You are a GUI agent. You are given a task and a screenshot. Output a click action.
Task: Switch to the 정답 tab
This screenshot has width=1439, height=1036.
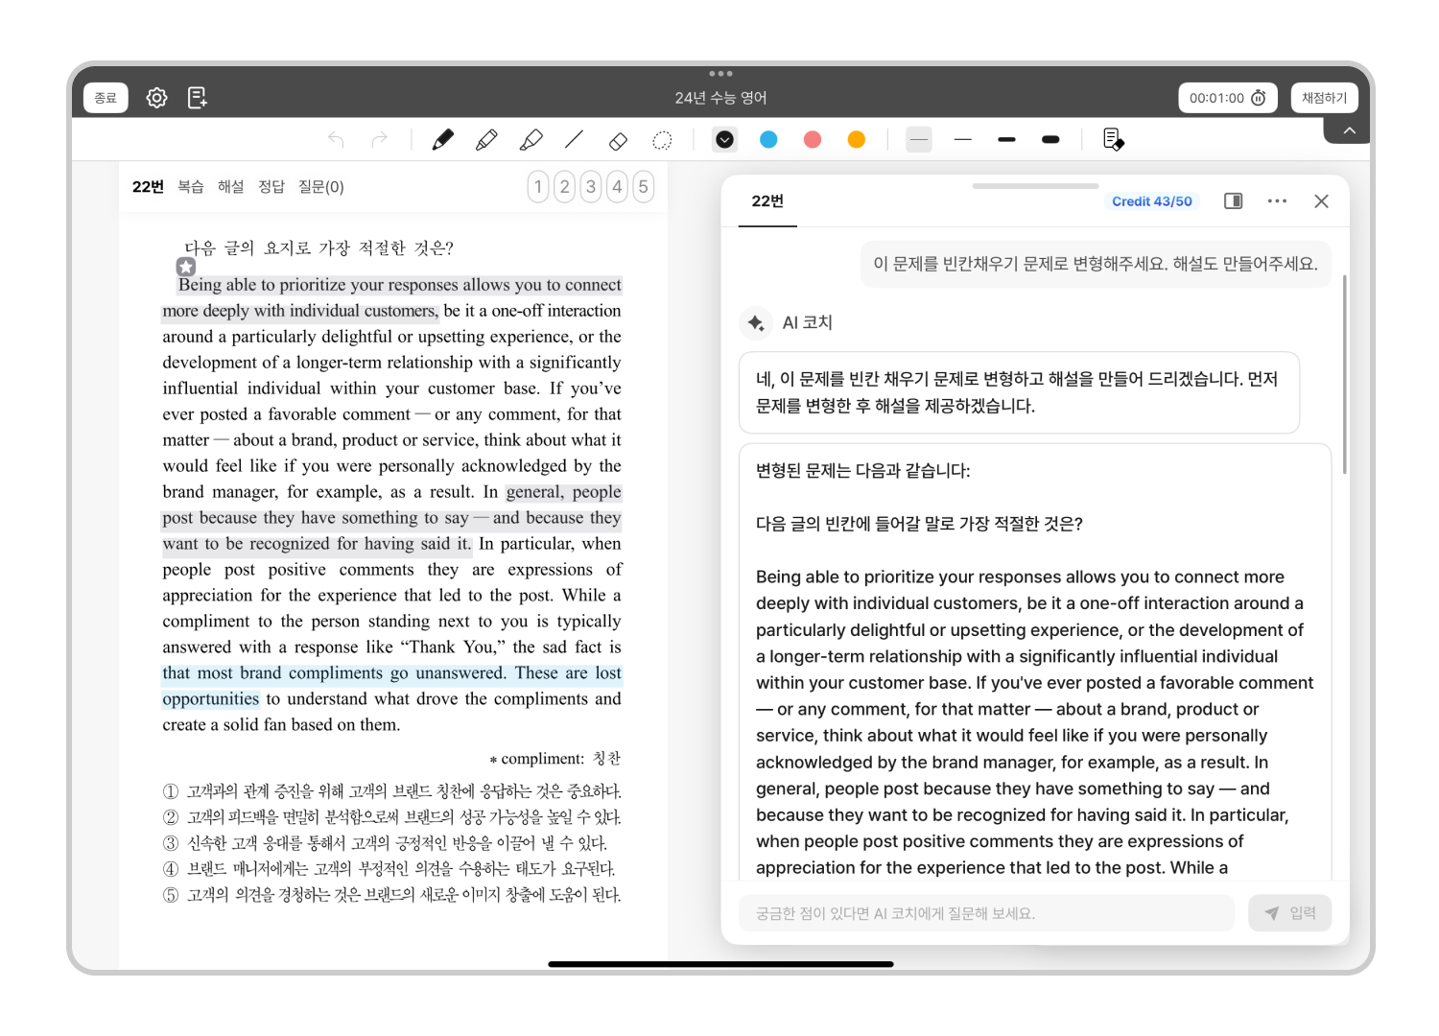271,187
